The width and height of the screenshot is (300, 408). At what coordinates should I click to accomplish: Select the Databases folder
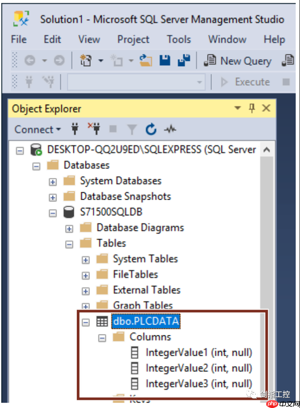[87, 165]
